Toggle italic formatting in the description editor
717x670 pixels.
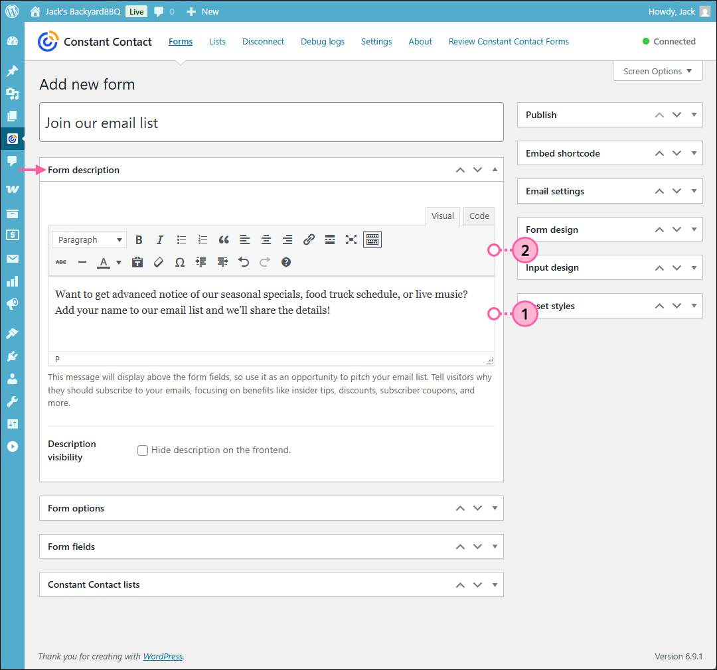[x=160, y=239]
